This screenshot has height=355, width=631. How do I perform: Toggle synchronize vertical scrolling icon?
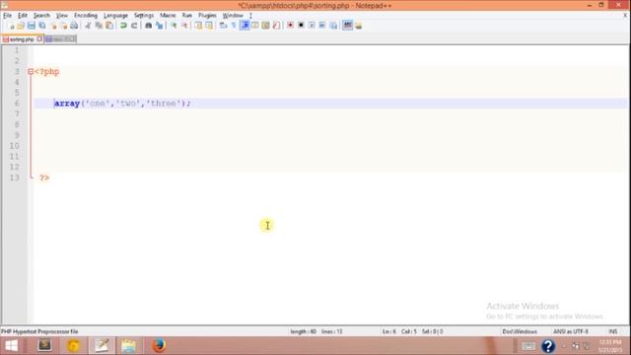click(x=198, y=26)
